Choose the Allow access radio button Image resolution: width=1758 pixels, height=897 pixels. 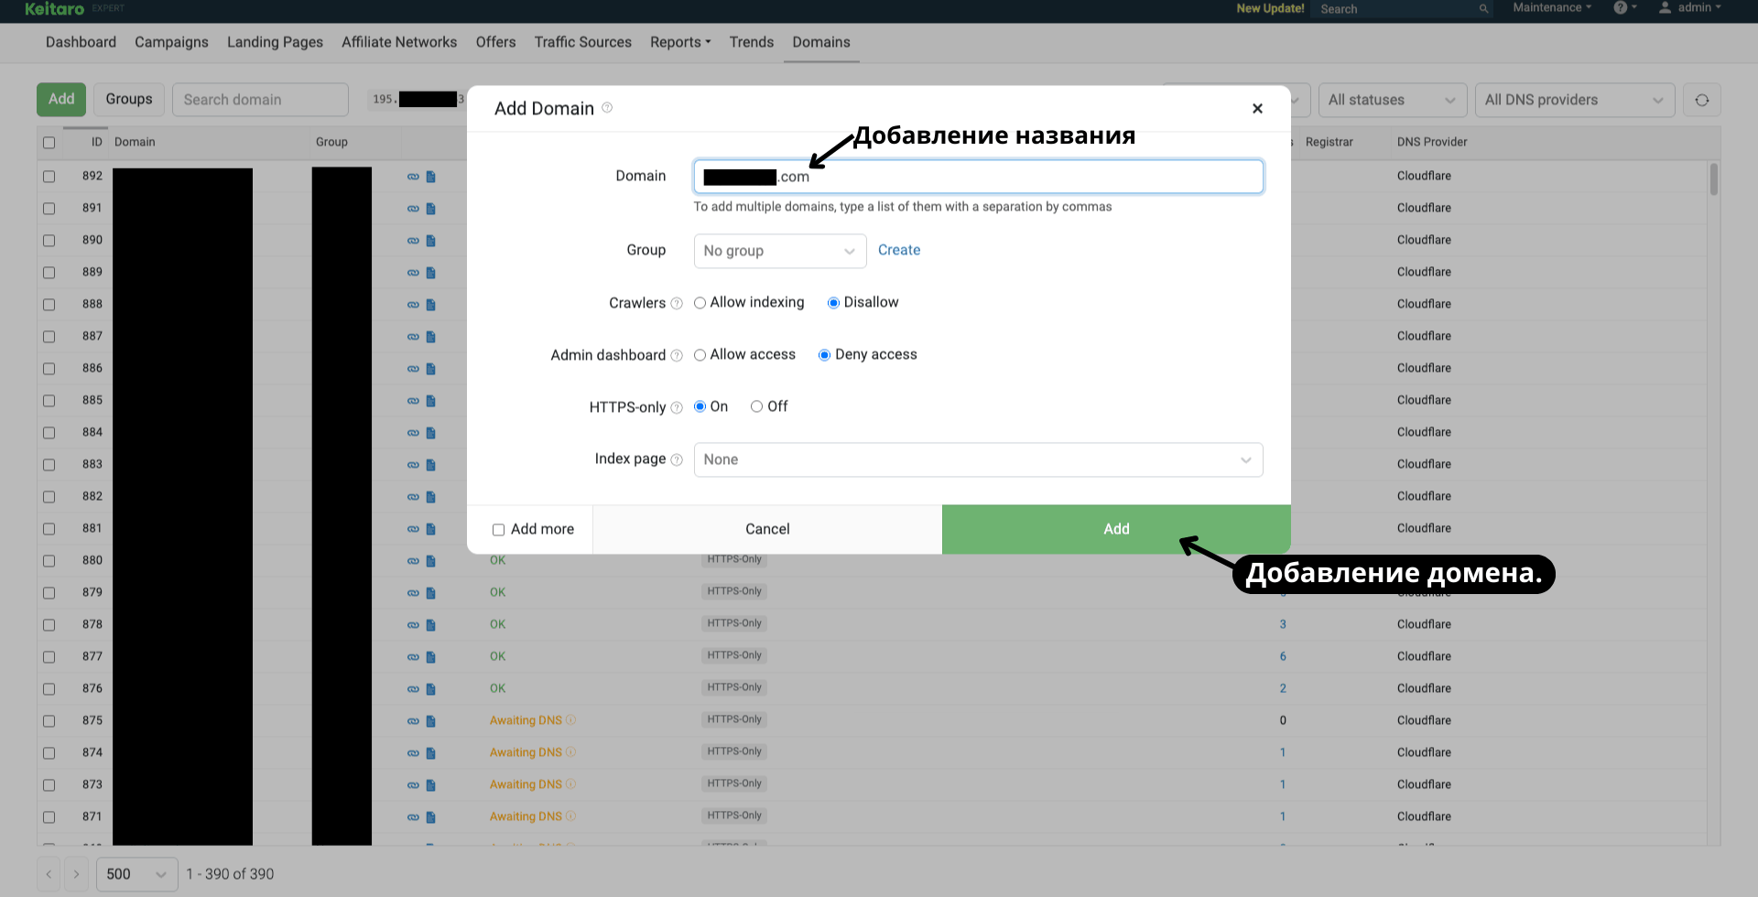(700, 355)
